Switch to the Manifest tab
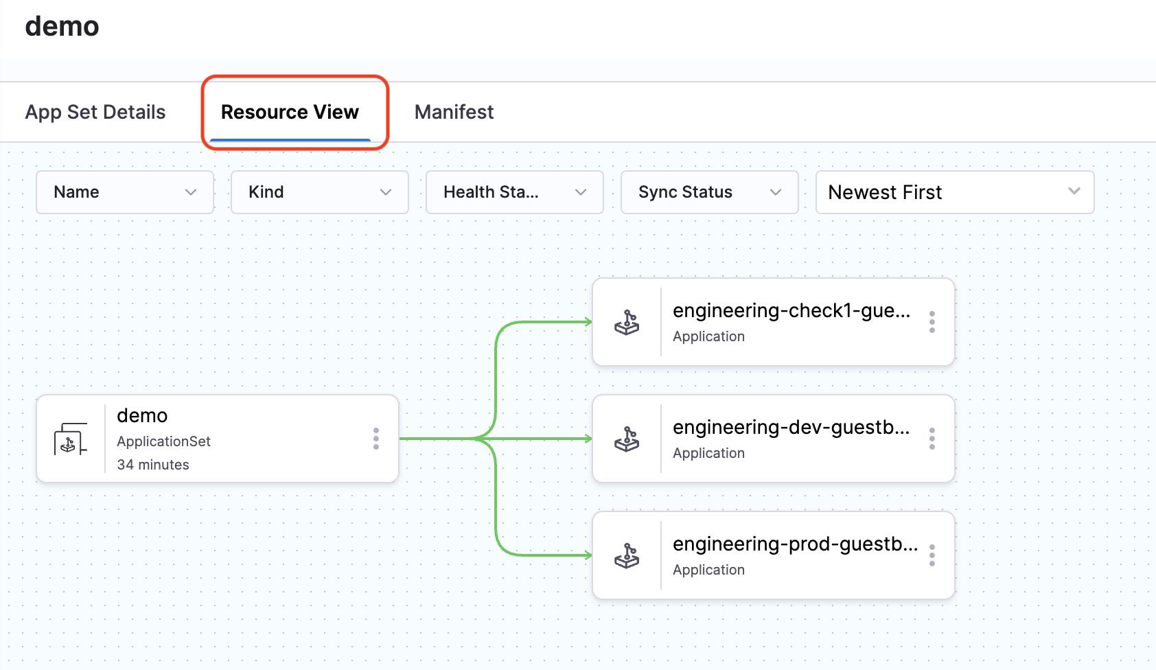The height and width of the screenshot is (670, 1156). click(x=454, y=112)
